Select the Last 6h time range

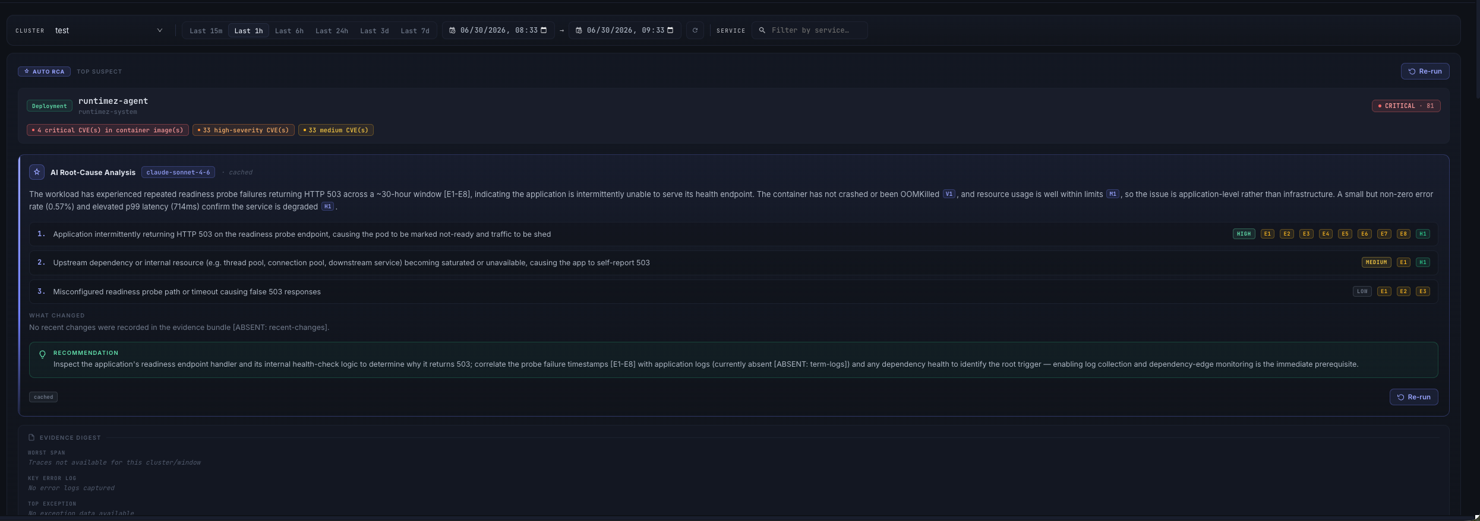[289, 31]
